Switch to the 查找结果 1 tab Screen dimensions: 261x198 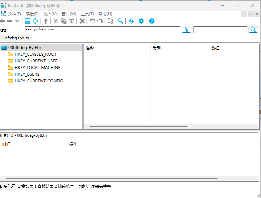click(x=27, y=187)
